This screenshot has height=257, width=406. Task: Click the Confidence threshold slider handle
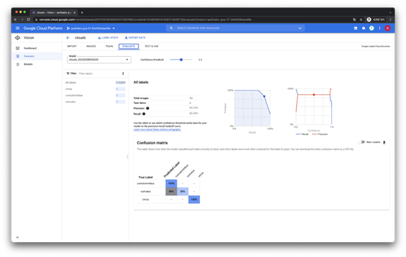(181, 60)
